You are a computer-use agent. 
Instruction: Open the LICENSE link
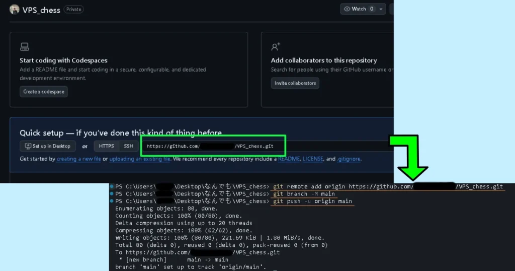[x=313, y=159]
